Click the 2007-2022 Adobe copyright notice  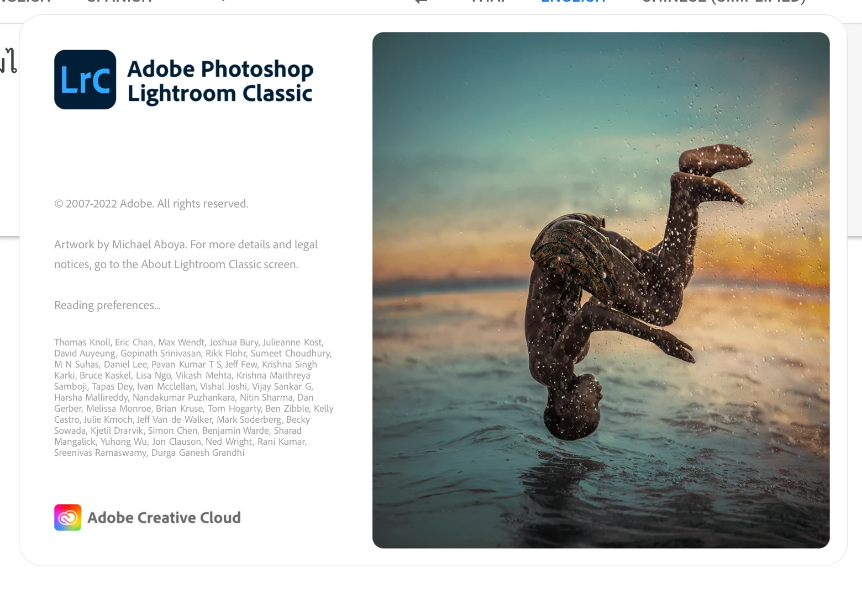pyautogui.click(x=151, y=204)
